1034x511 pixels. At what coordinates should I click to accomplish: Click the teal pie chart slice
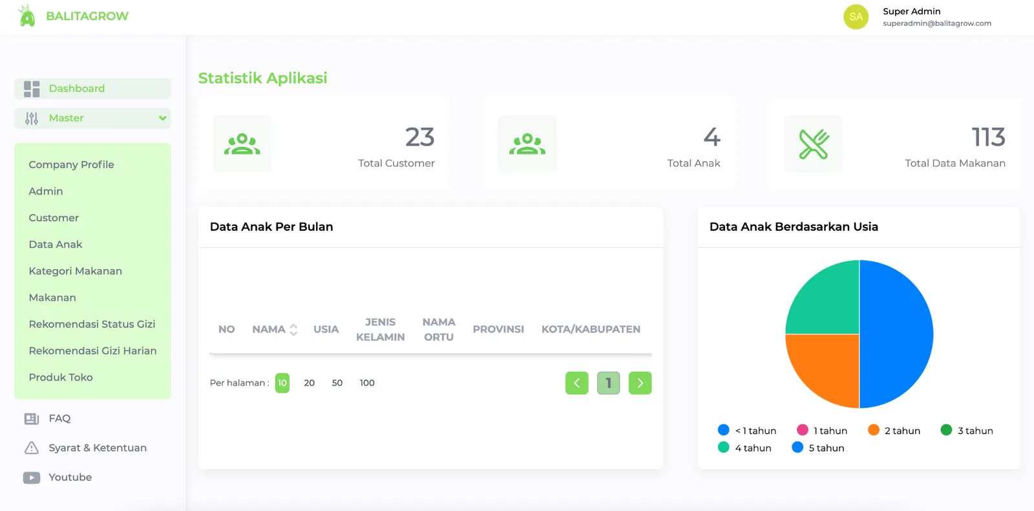828,303
